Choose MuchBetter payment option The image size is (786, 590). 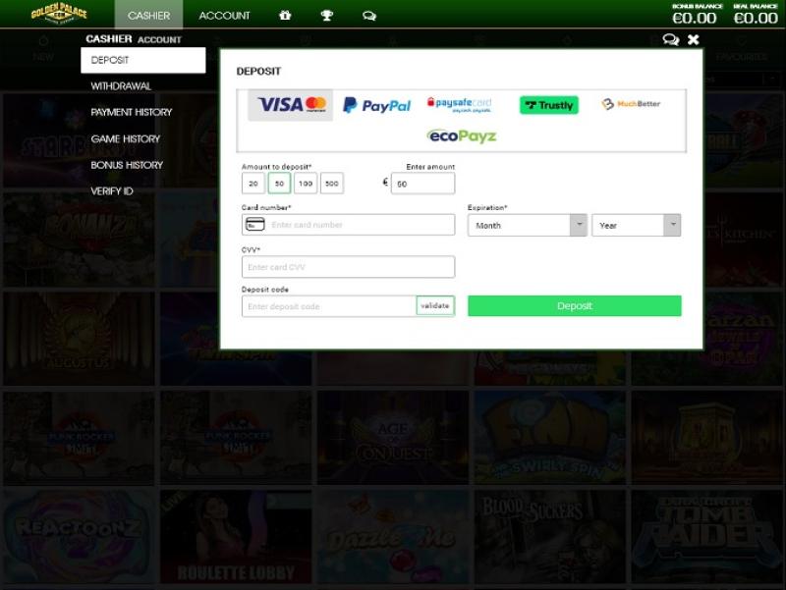631,104
